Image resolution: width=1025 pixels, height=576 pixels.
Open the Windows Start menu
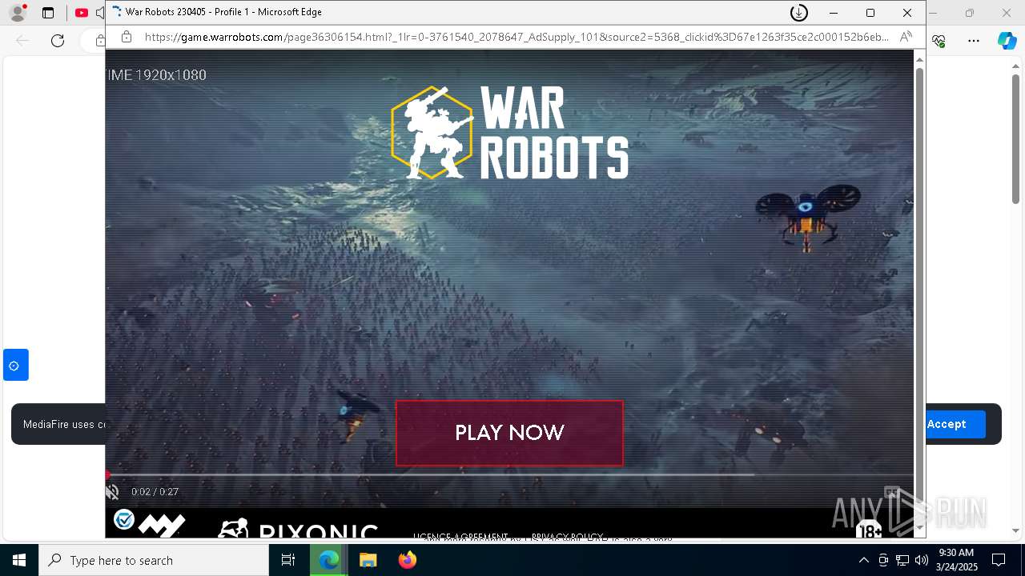(19, 560)
